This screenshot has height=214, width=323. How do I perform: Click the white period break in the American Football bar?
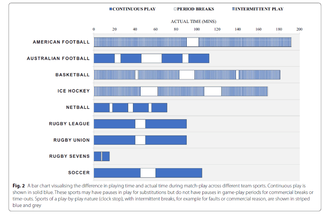click(x=193, y=42)
